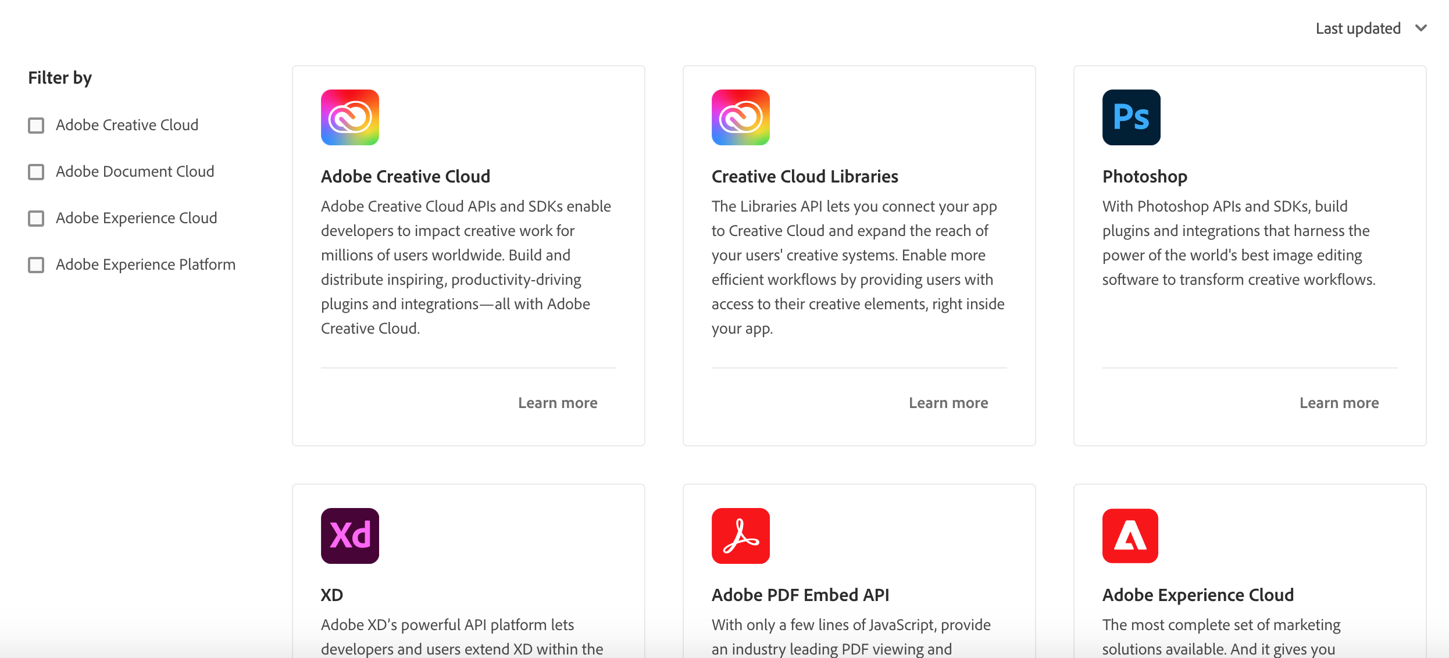Click the Adobe Experience Platform filter label
The image size is (1449, 658).
click(145, 264)
